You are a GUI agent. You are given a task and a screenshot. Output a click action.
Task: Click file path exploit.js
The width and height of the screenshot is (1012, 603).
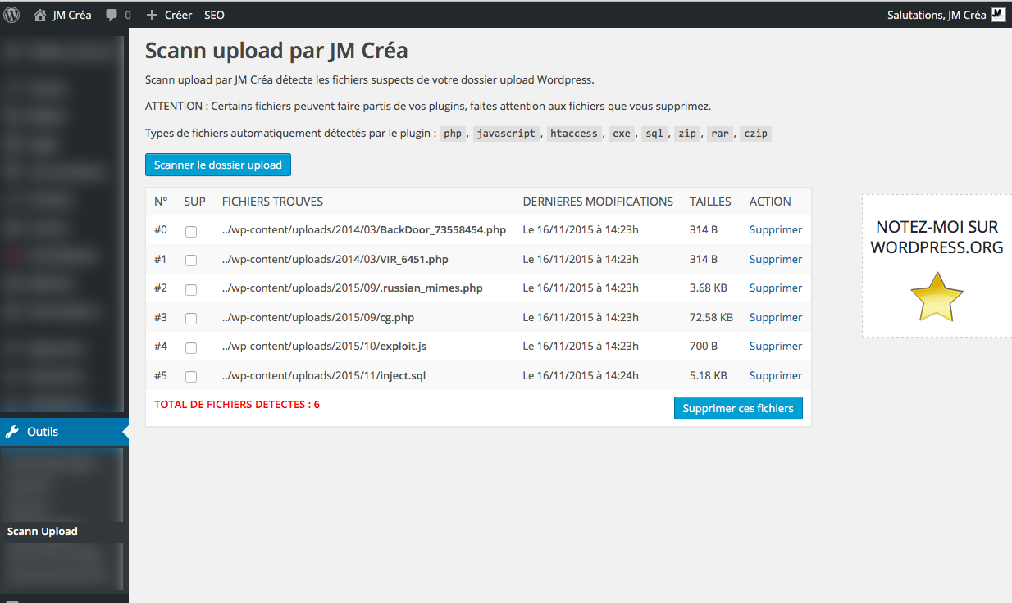pyautogui.click(x=324, y=346)
